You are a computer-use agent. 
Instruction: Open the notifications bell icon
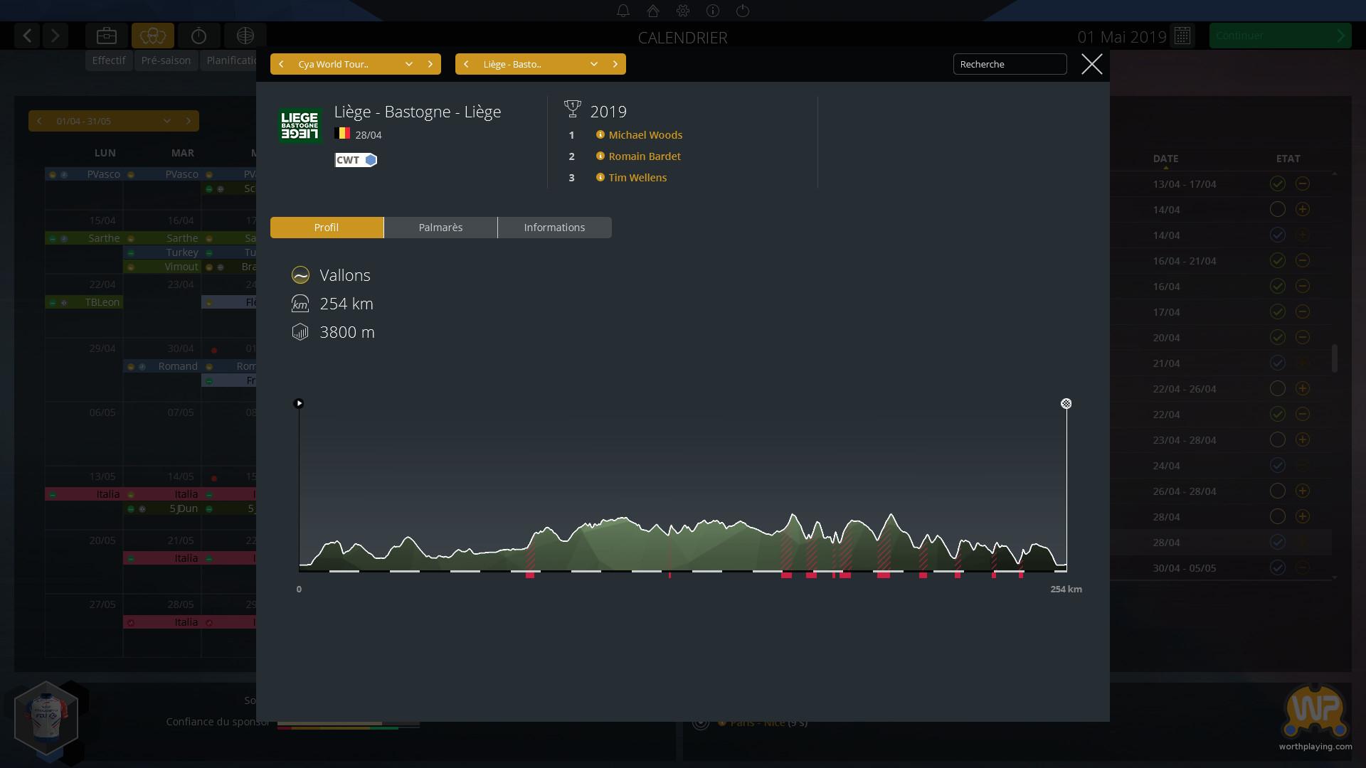623,11
